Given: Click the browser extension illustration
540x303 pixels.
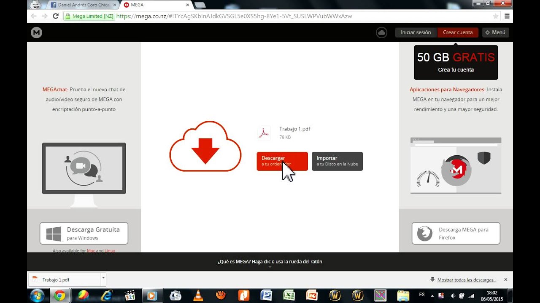Looking at the screenshot, I should pyautogui.click(x=456, y=166).
